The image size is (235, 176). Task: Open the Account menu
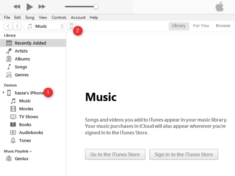point(78,17)
